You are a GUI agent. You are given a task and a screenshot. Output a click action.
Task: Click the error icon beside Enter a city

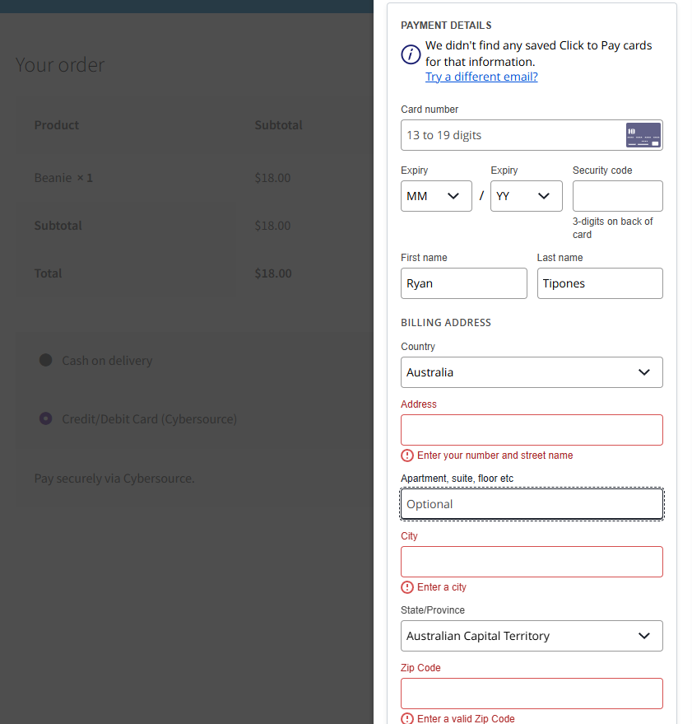(x=407, y=587)
